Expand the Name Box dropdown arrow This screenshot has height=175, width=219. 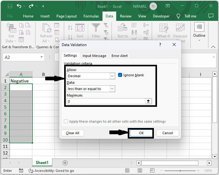[42, 57]
